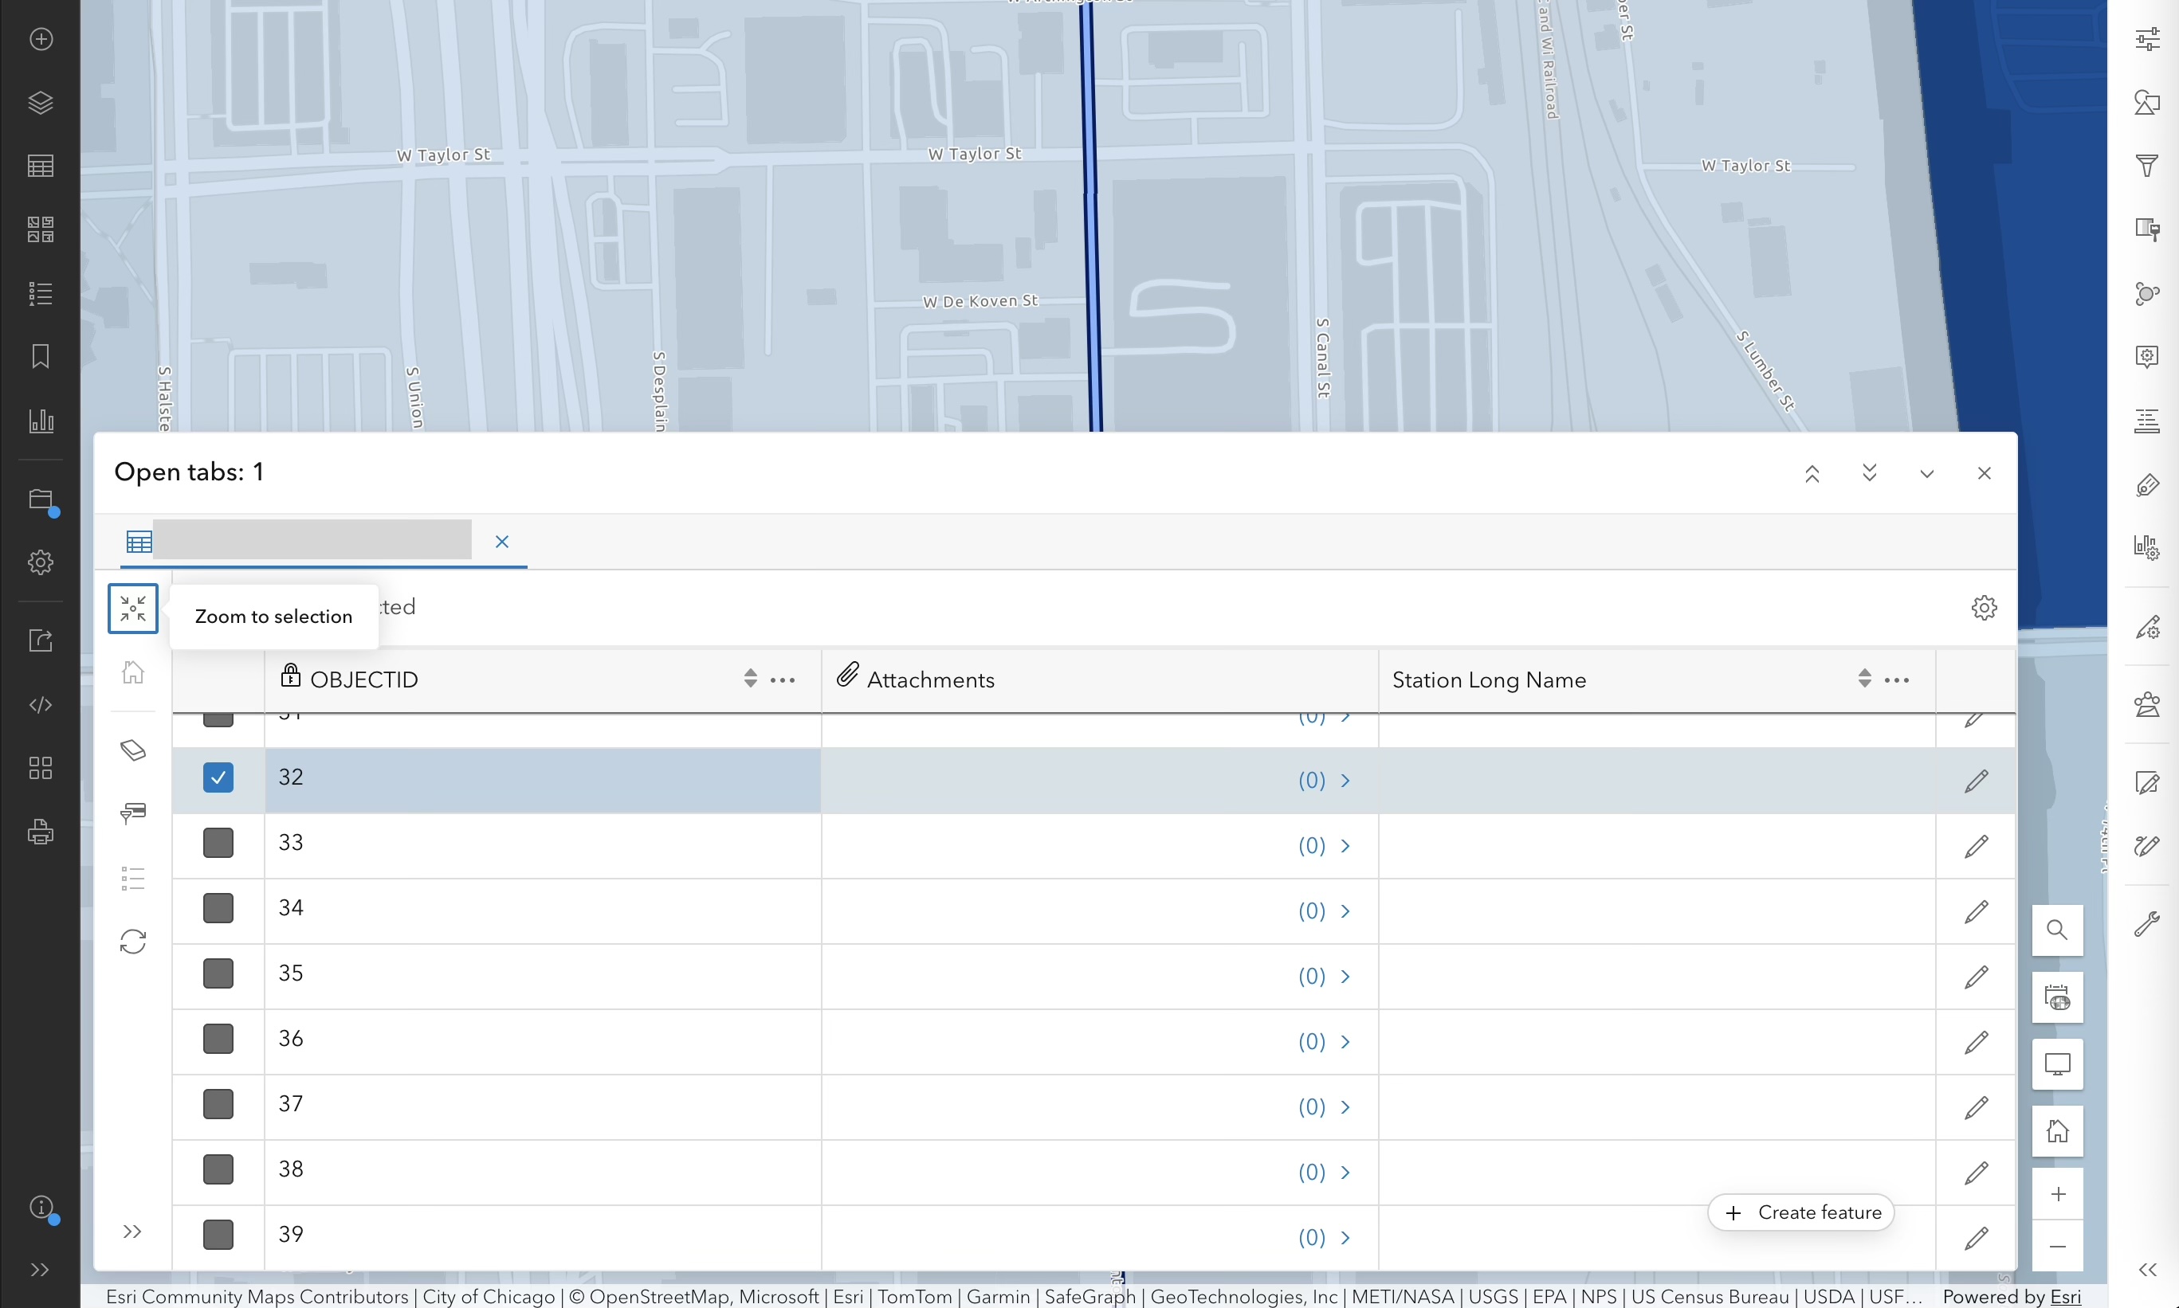Sort by OBJECTID column arrows
This screenshot has width=2179, height=1308.
(751, 678)
